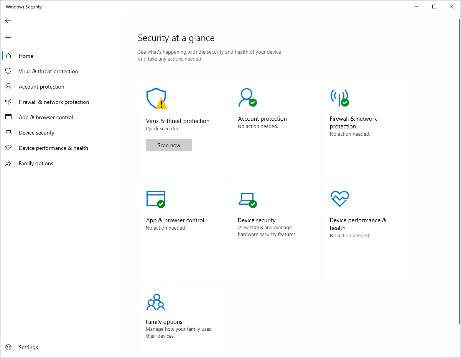Click the Settings gear icon
461x358 pixels.
(8, 347)
